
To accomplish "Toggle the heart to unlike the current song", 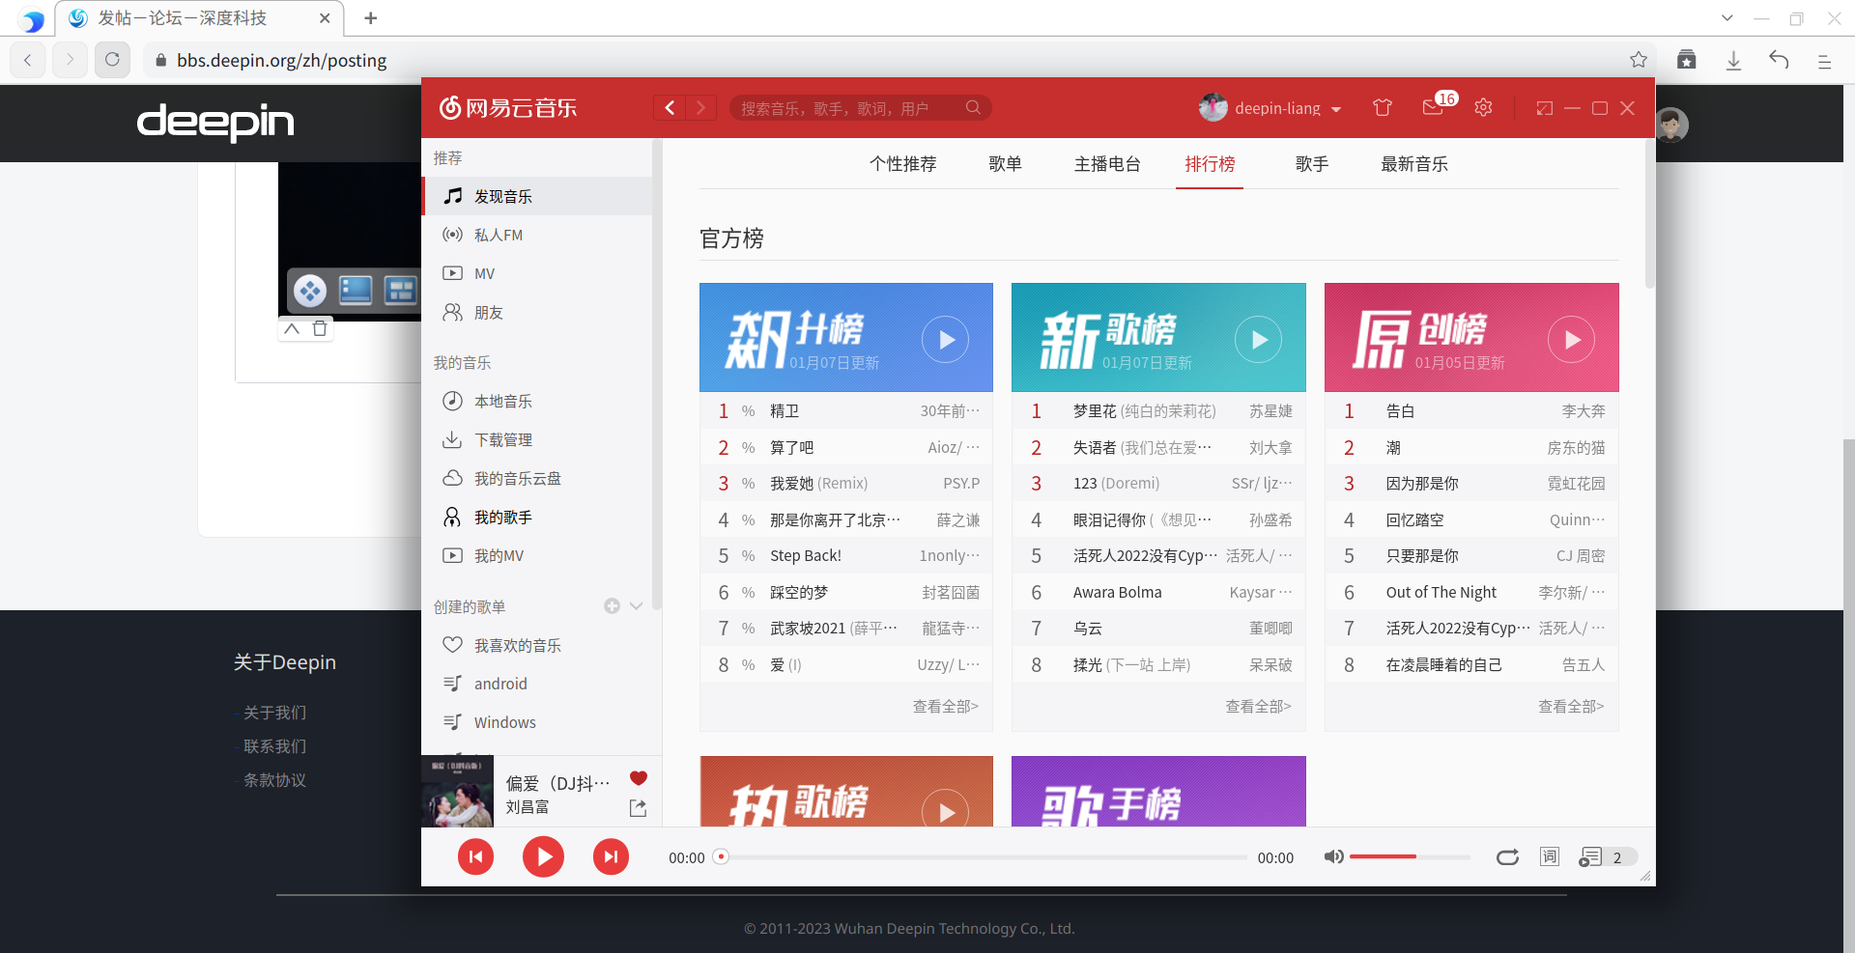I will pyautogui.click(x=638, y=778).
